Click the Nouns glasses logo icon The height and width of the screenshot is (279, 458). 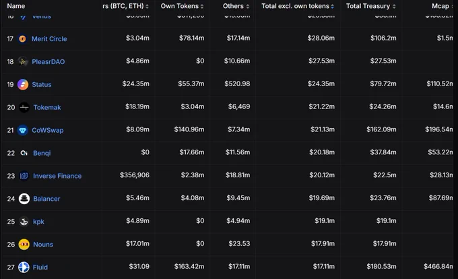(24, 244)
